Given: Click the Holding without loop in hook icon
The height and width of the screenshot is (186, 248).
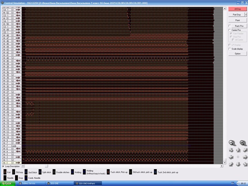Looking at the screenshot, I should [x=84, y=172].
